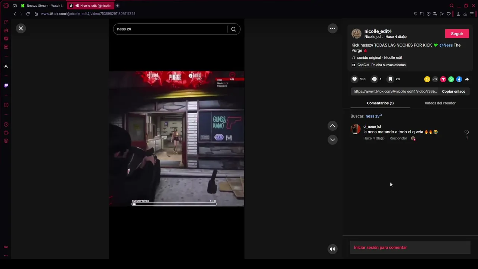Share video to Facebook

tap(459, 79)
